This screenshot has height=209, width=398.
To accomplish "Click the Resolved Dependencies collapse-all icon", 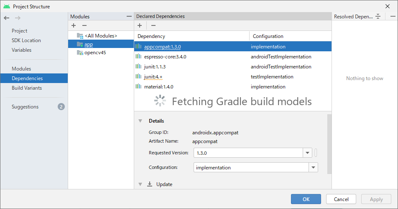I will 378,16.
